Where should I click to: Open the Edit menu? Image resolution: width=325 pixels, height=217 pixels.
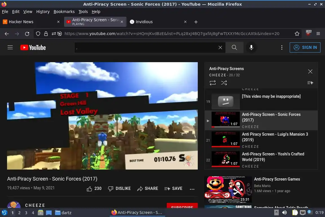pyautogui.click(x=16, y=12)
